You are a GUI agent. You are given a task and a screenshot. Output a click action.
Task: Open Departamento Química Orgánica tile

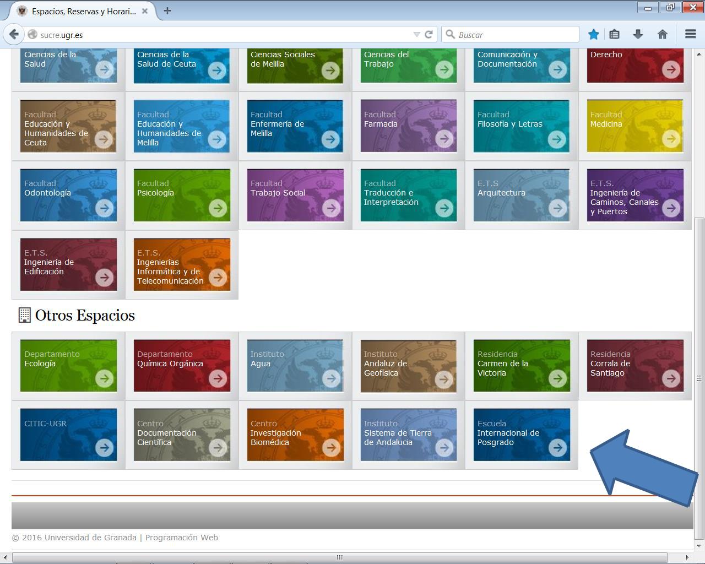[181, 366]
